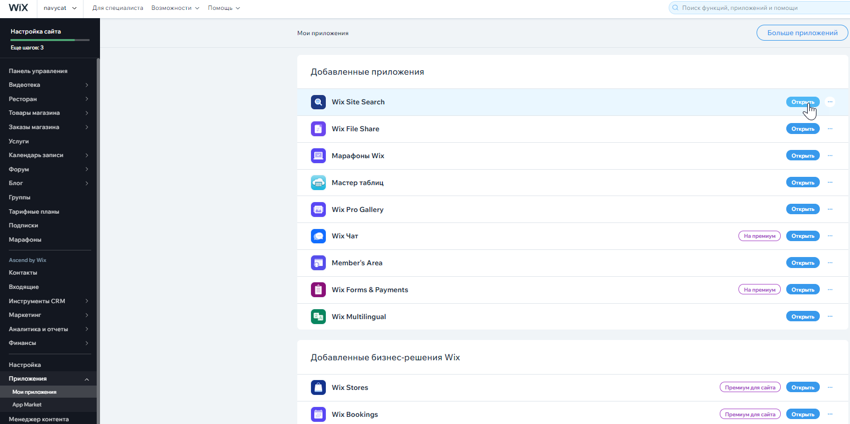
Task: Click the Member's Area app icon
Action: tap(318, 263)
